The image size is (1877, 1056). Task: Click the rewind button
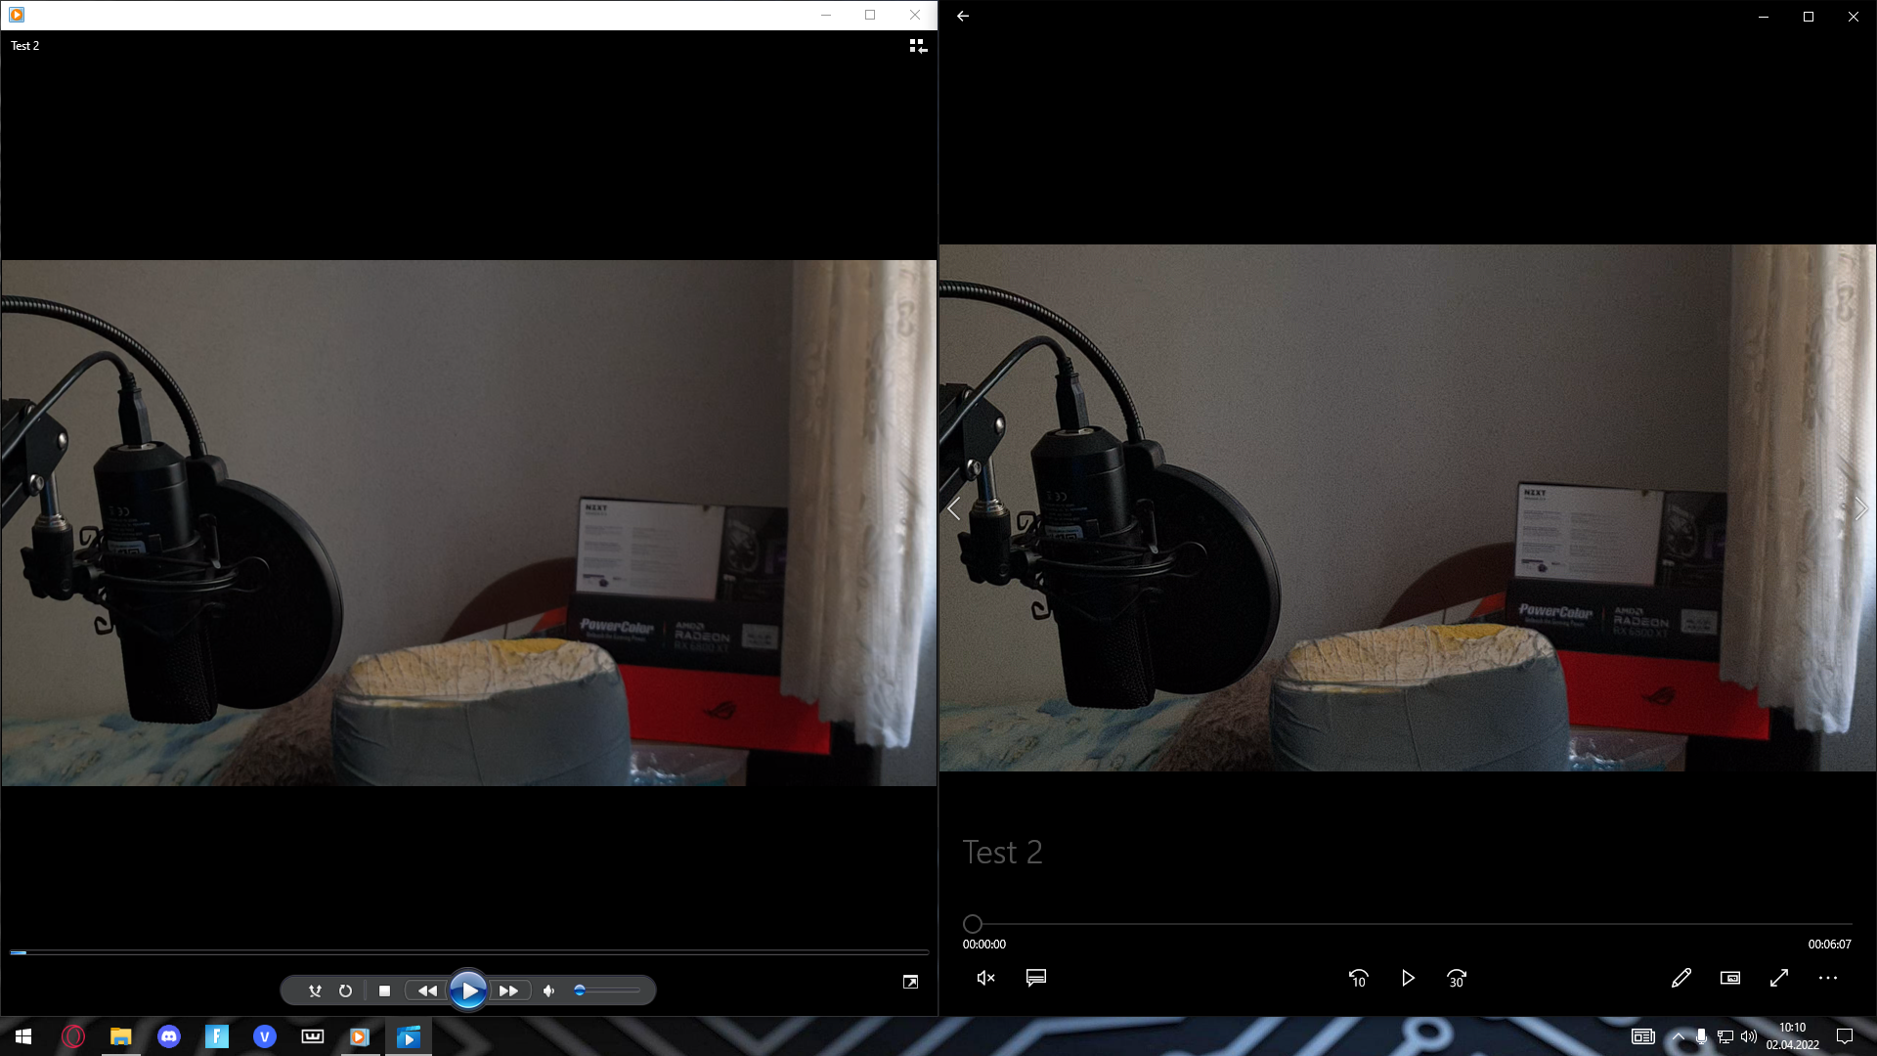pyautogui.click(x=427, y=990)
